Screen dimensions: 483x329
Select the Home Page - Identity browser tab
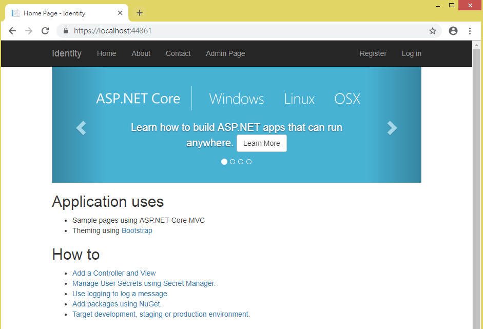point(67,13)
